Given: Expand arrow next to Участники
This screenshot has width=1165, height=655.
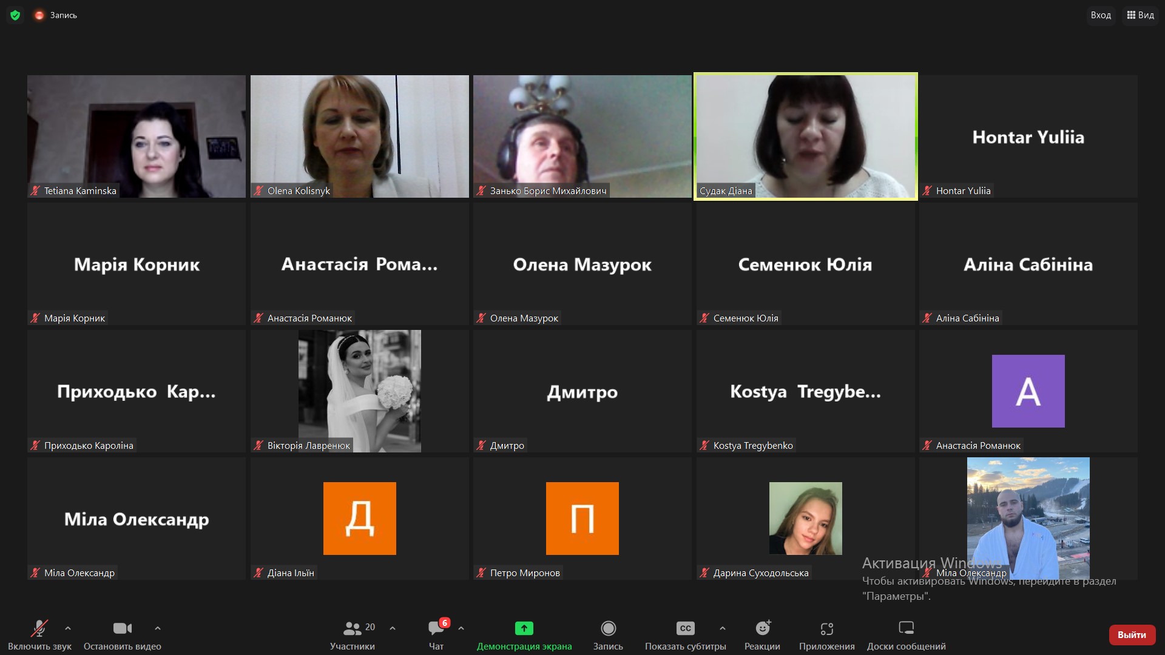Looking at the screenshot, I should tap(393, 628).
